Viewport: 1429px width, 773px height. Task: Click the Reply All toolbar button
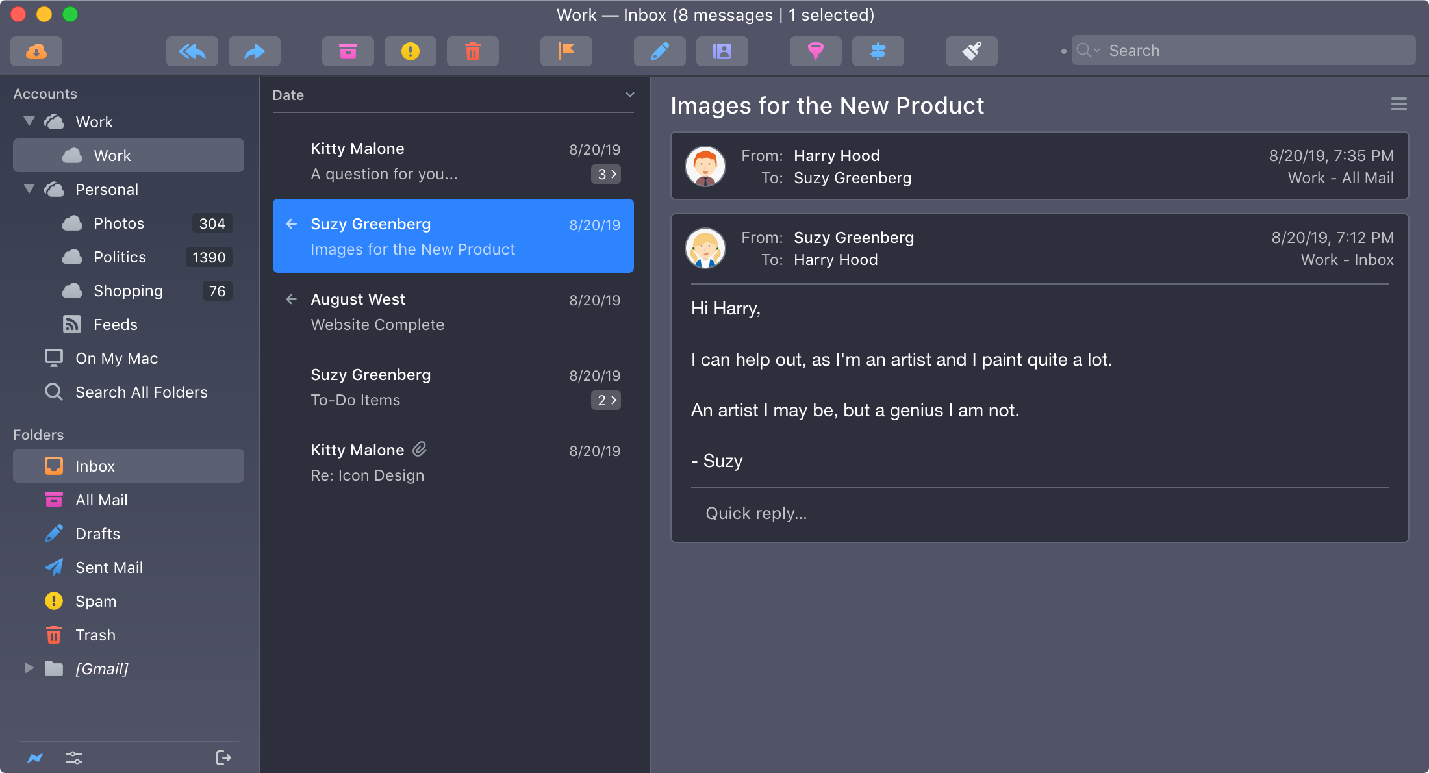192,51
